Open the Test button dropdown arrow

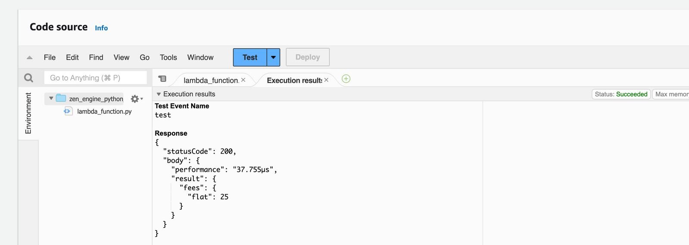[x=273, y=57]
